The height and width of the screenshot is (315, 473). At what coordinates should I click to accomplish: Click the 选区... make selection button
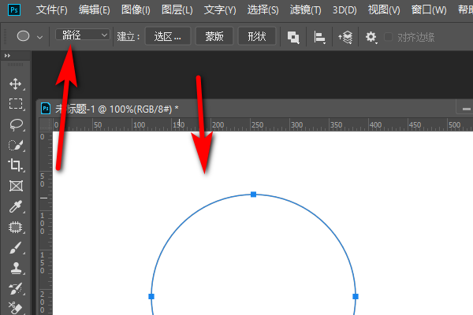coord(168,36)
